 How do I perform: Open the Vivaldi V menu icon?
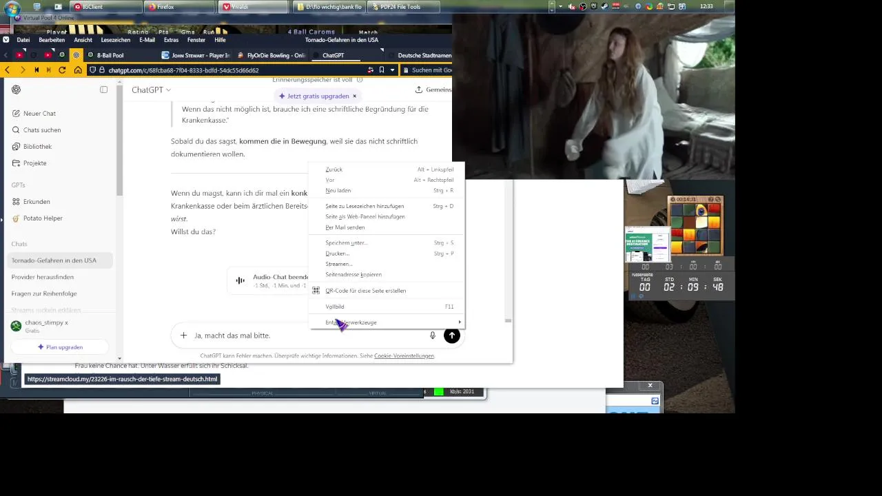pos(6,40)
